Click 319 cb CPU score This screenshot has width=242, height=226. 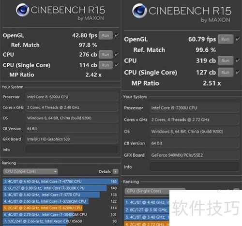pos(206,60)
